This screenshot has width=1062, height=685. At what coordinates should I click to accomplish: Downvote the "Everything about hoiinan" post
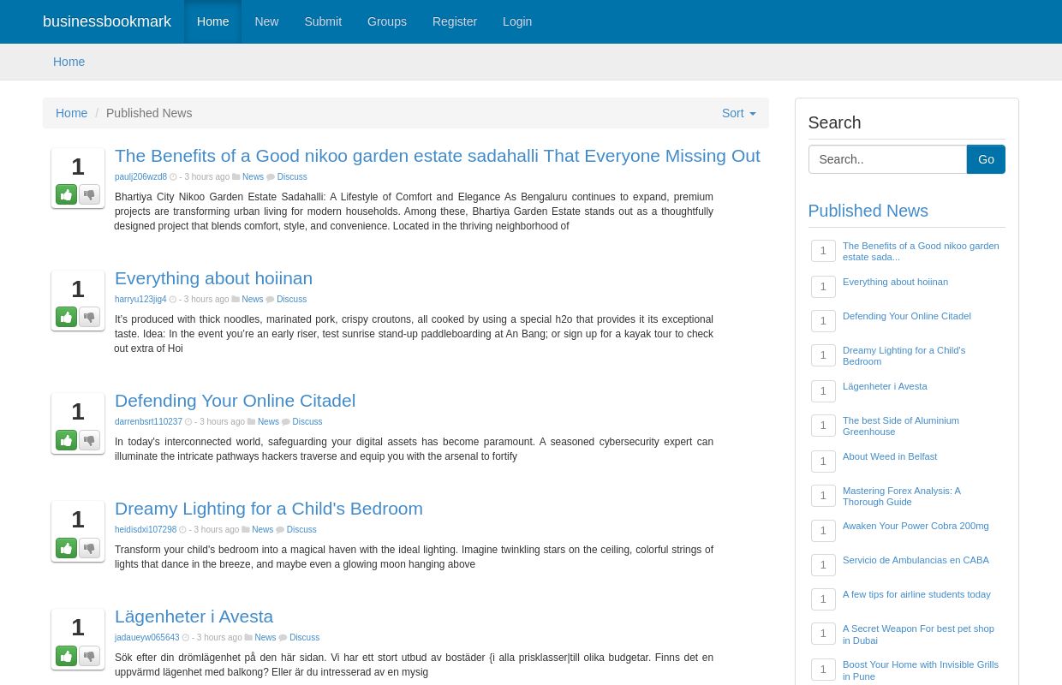tap(89, 317)
